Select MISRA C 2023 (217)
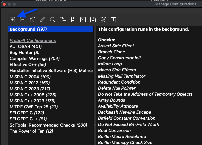Screen dimensions: 202x145 (30, 89)
